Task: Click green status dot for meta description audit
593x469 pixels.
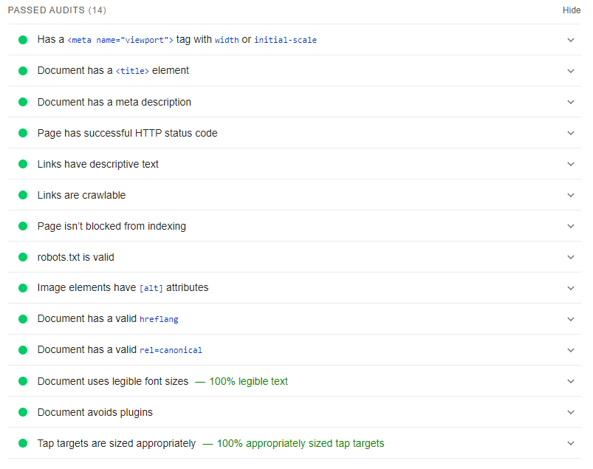Action: [x=23, y=102]
